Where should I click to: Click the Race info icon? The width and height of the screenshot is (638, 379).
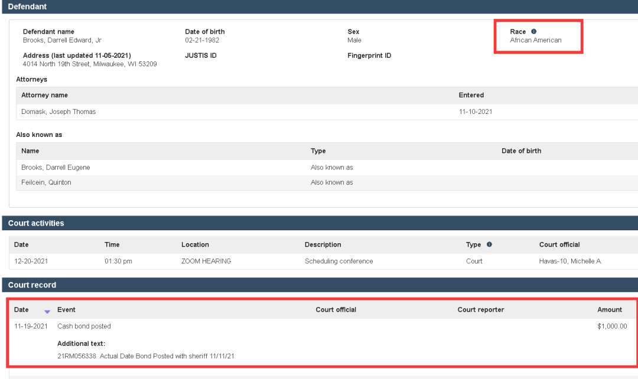point(533,31)
